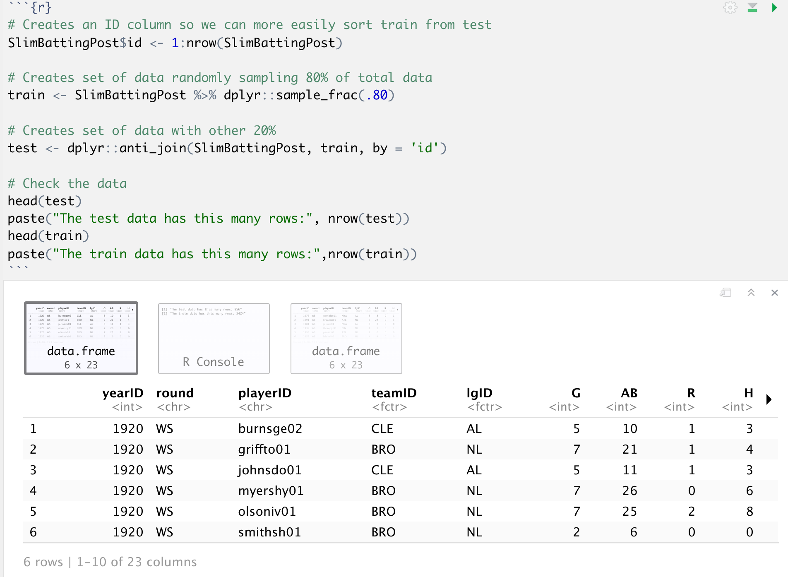The image size is (788, 577).
Task: Switch to the R Console output thumbnail
Action: tap(214, 338)
